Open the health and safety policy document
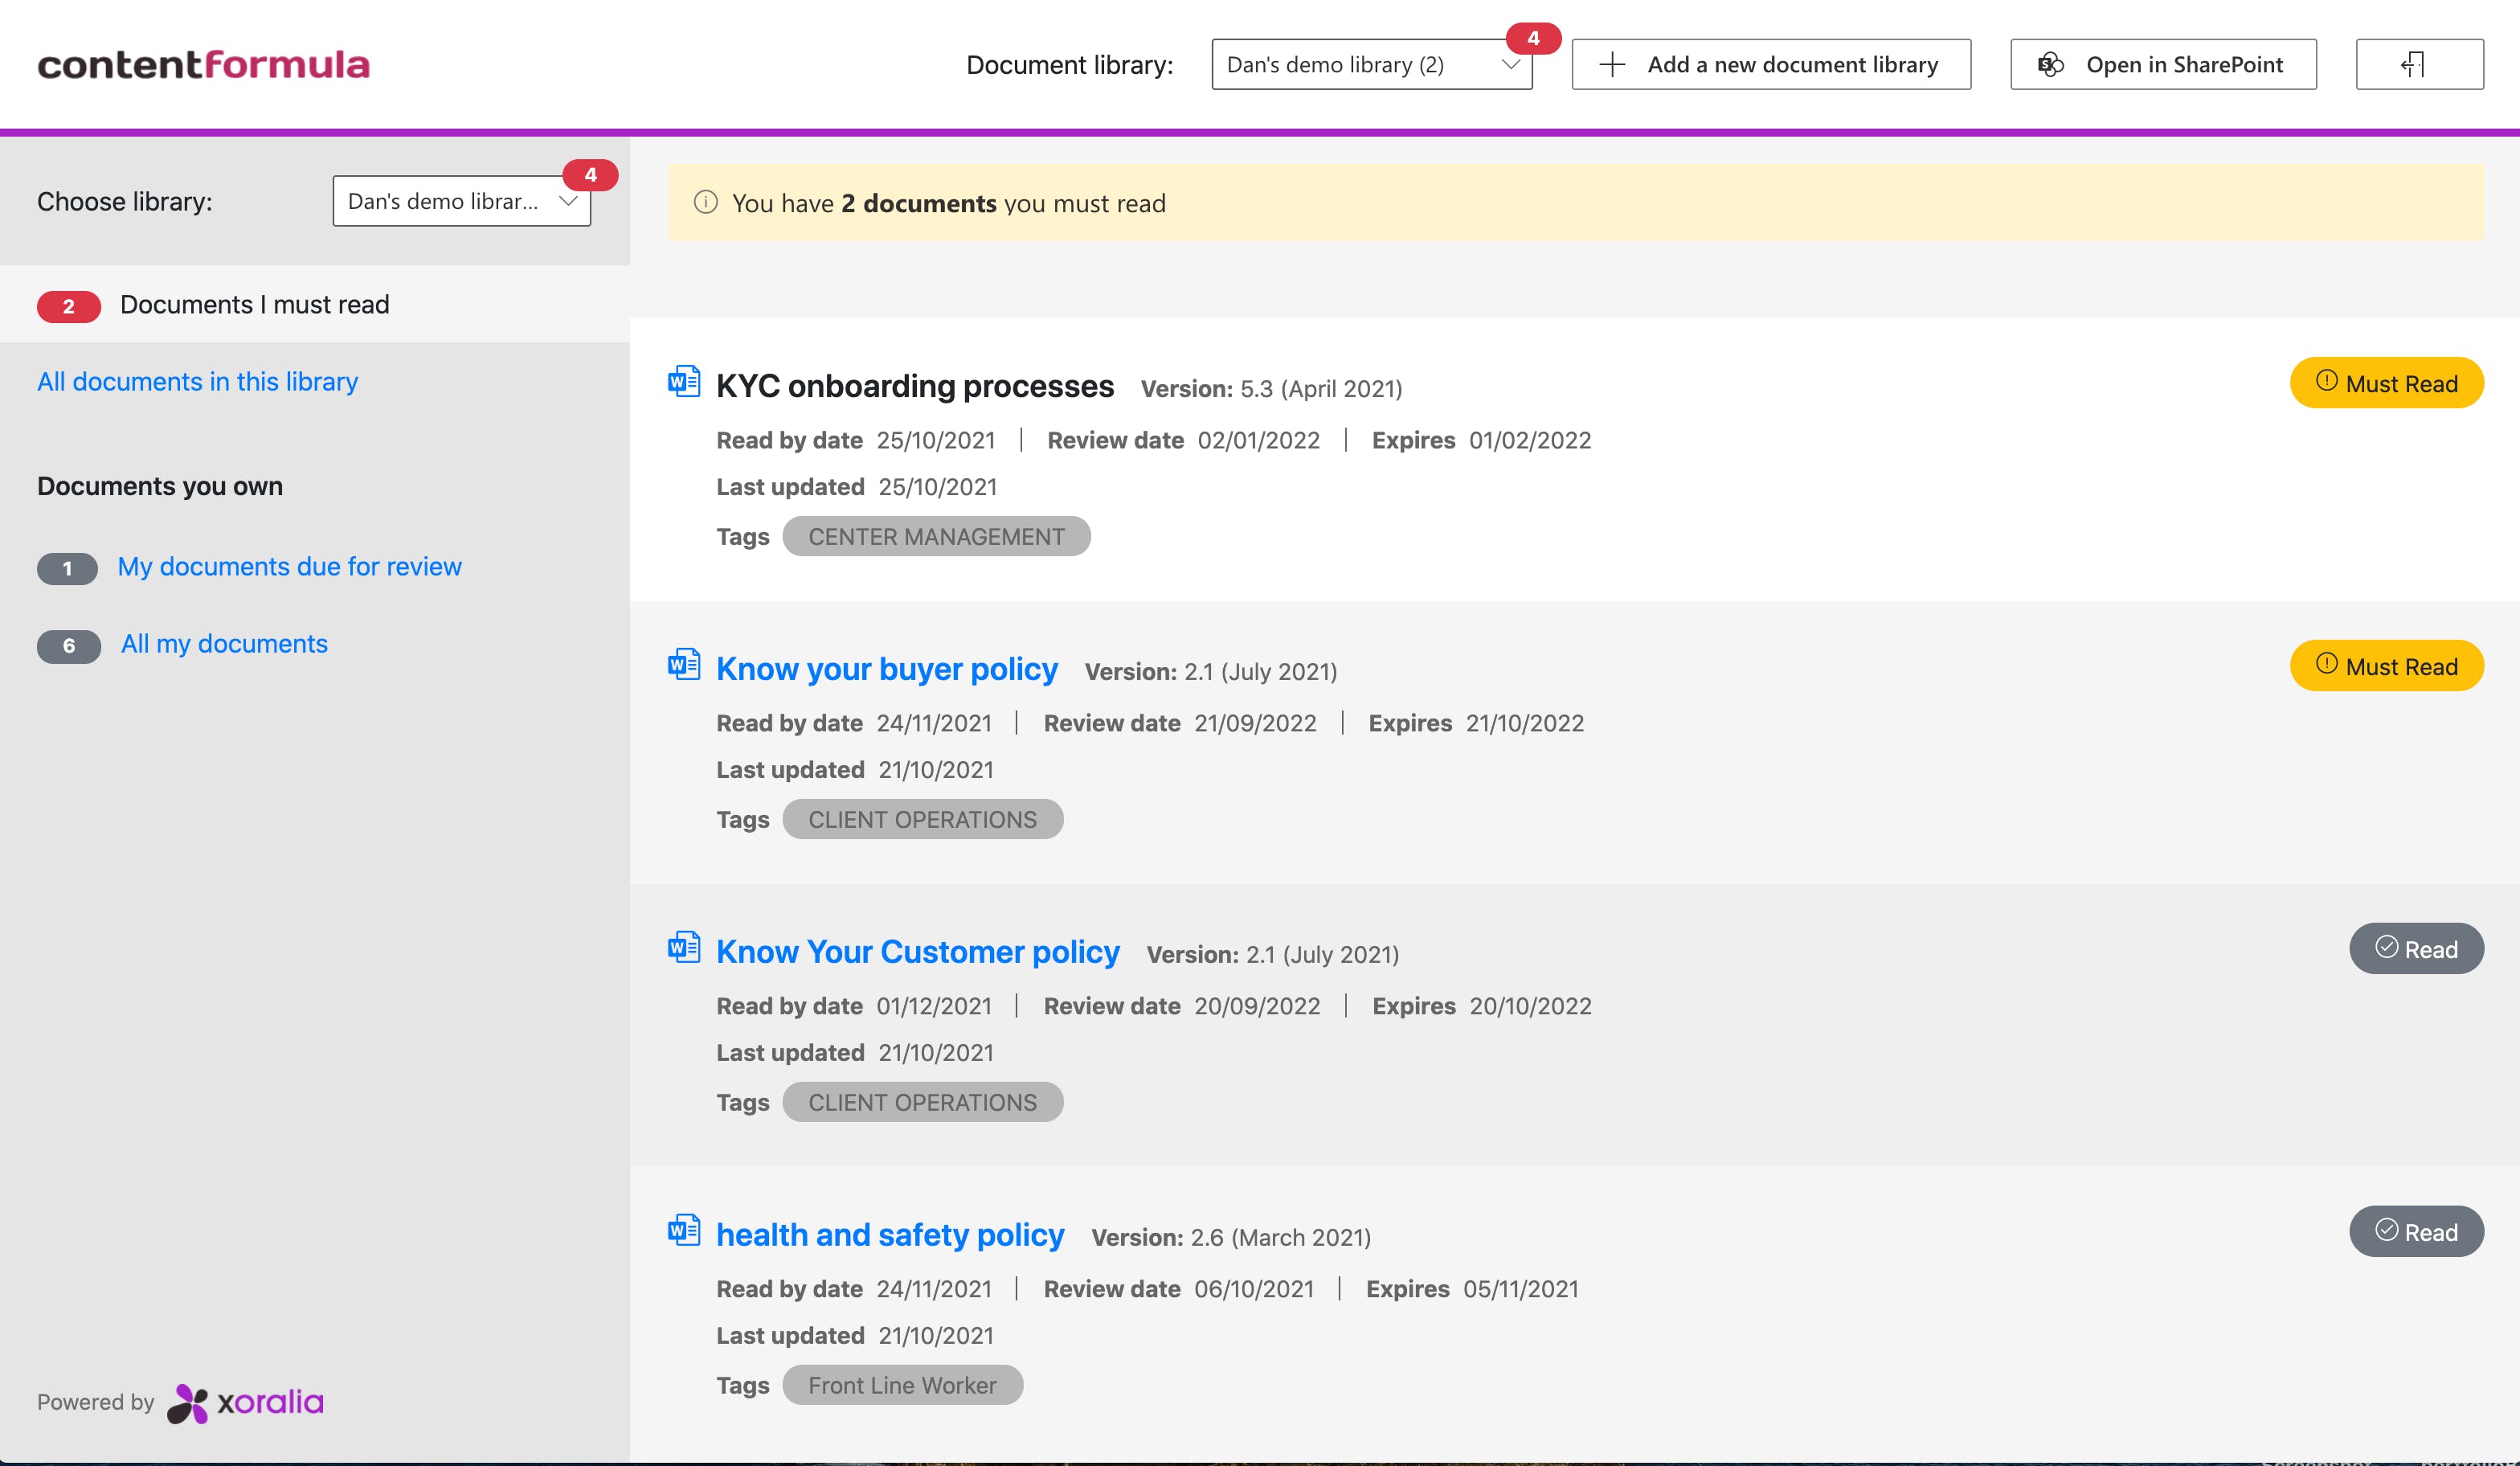Image resolution: width=2520 pixels, height=1466 pixels. (x=889, y=1234)
